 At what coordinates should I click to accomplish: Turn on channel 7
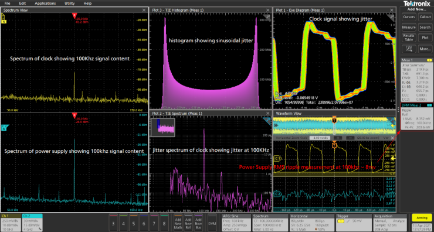[x=154, y=223]
